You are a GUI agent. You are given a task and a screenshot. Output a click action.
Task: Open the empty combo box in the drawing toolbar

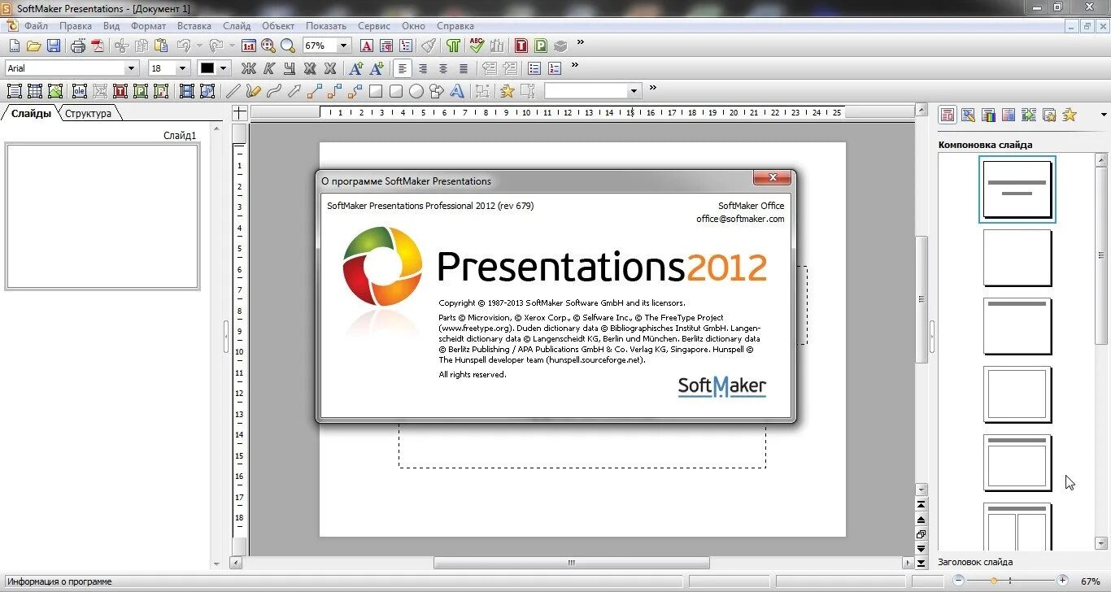[593, 91]
